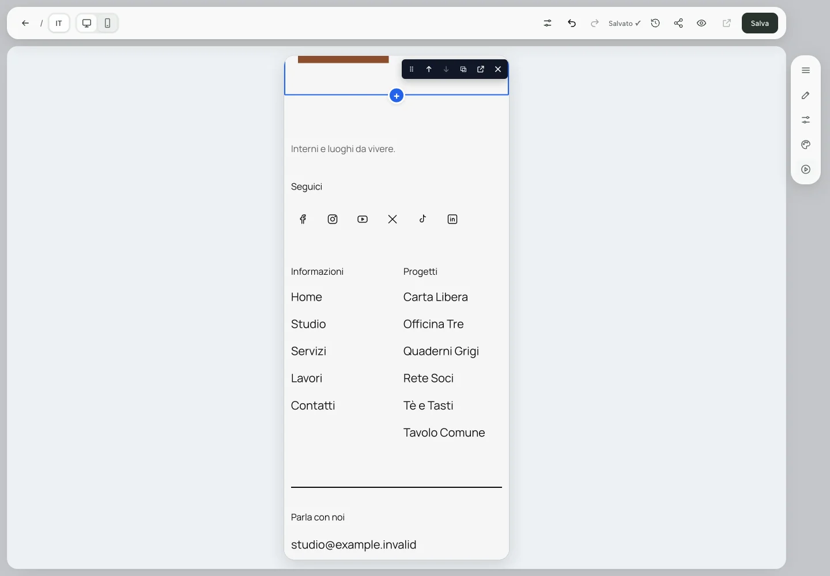Viewport: 830px width, 576px height.
Task: Add a new block with plus button
Action: (x=397, y=96)
